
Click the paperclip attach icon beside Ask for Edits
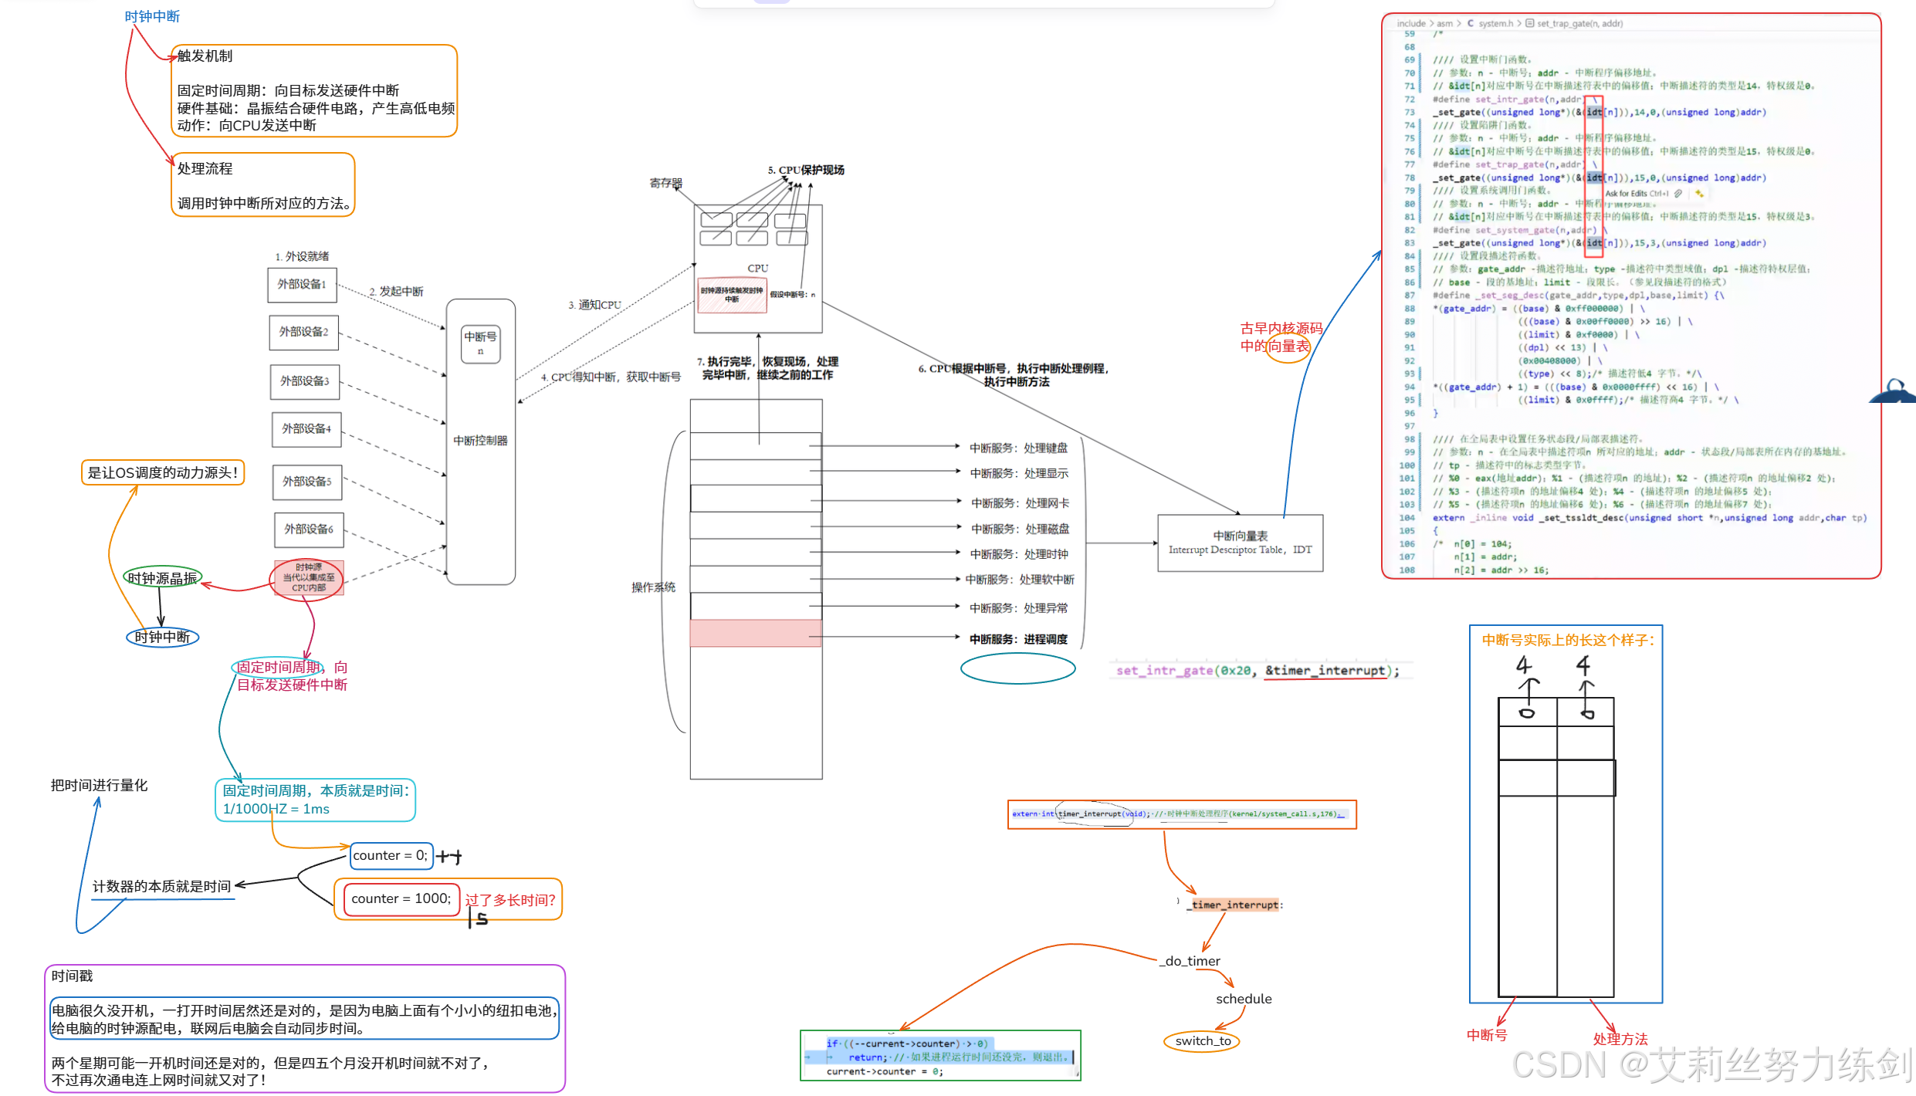click(1677, 194)
